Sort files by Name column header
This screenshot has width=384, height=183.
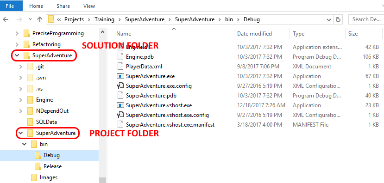(124, 34)
